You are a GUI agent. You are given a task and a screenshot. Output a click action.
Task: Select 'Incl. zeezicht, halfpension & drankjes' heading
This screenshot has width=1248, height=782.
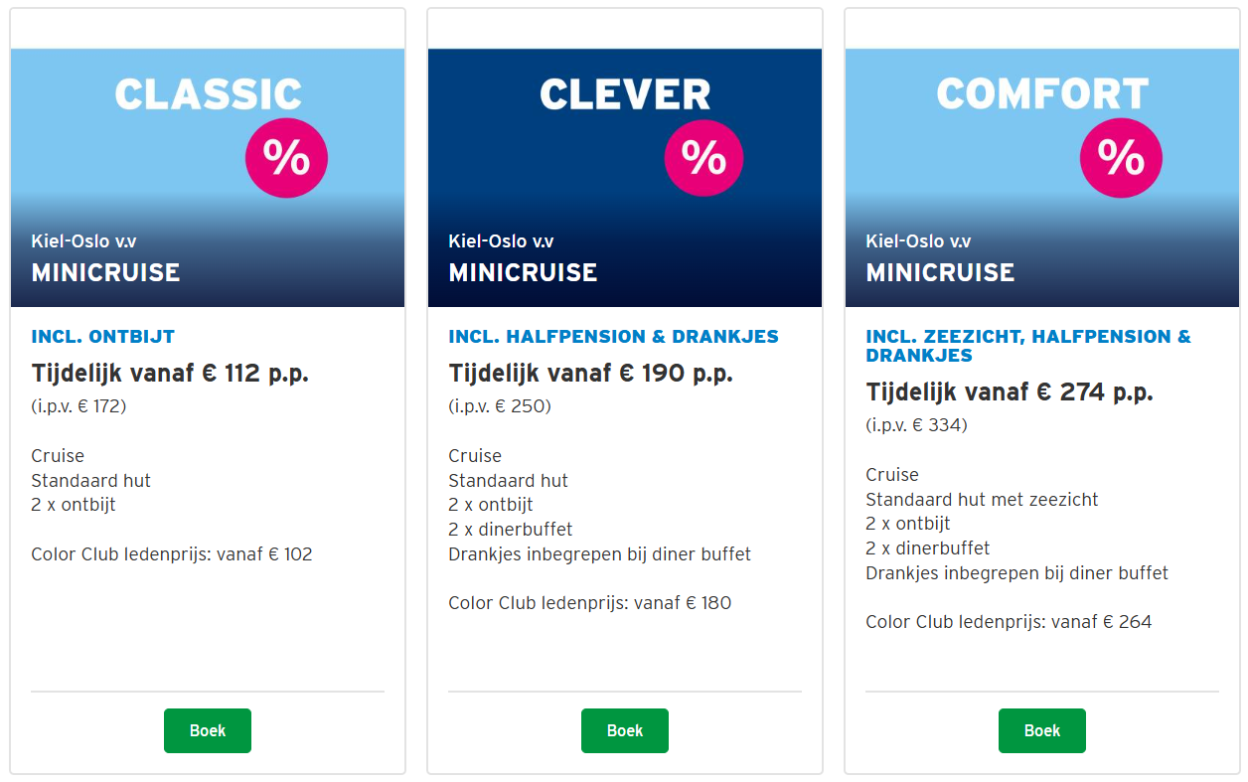[1027, 346]
